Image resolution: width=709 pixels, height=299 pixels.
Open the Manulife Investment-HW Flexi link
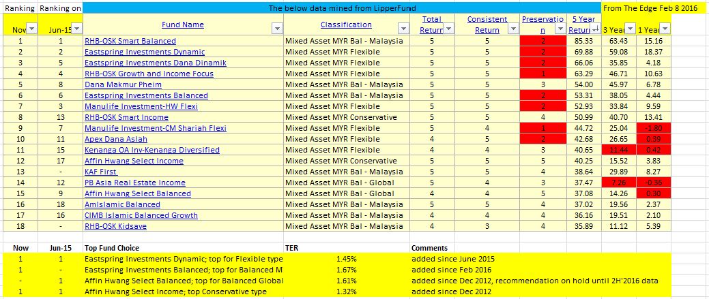point(141,106)
